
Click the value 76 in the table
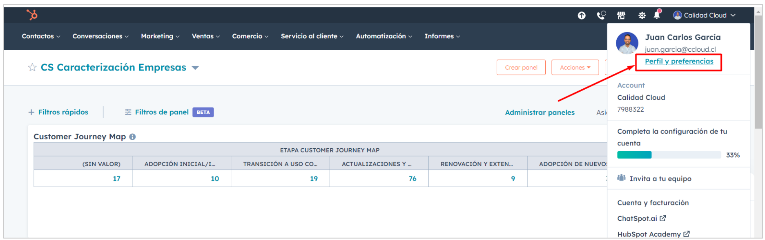click(x=413, y=178)
